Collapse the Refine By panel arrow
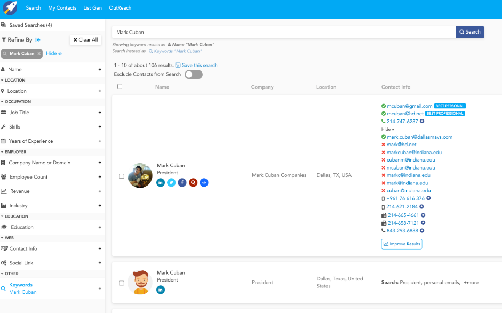The height and width of the screenshot is (313, 502). pos(38,39)
